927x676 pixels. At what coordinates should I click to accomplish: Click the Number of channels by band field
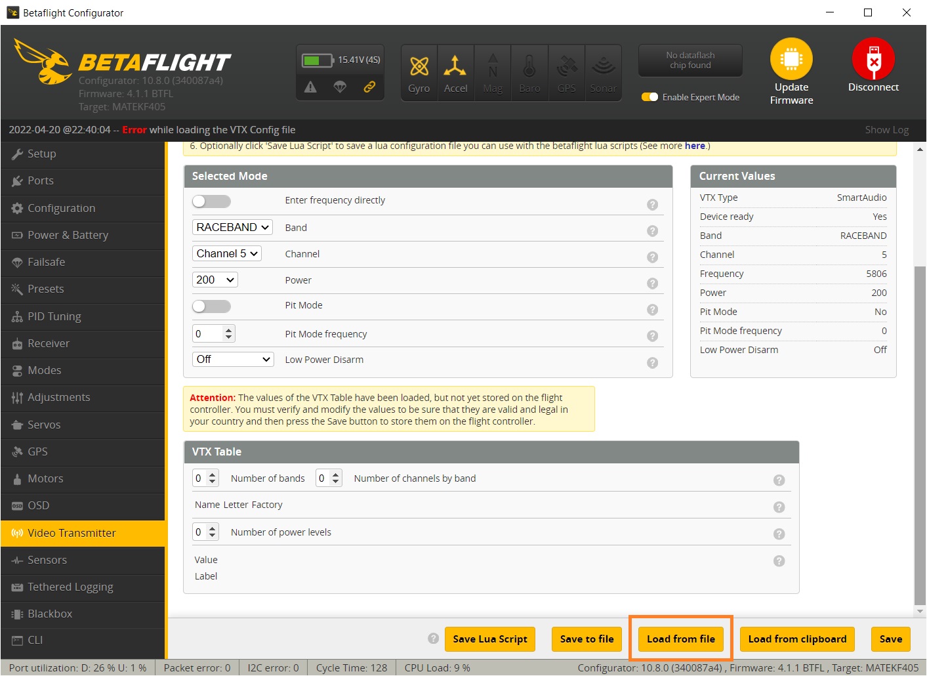(x=329, y=478)
